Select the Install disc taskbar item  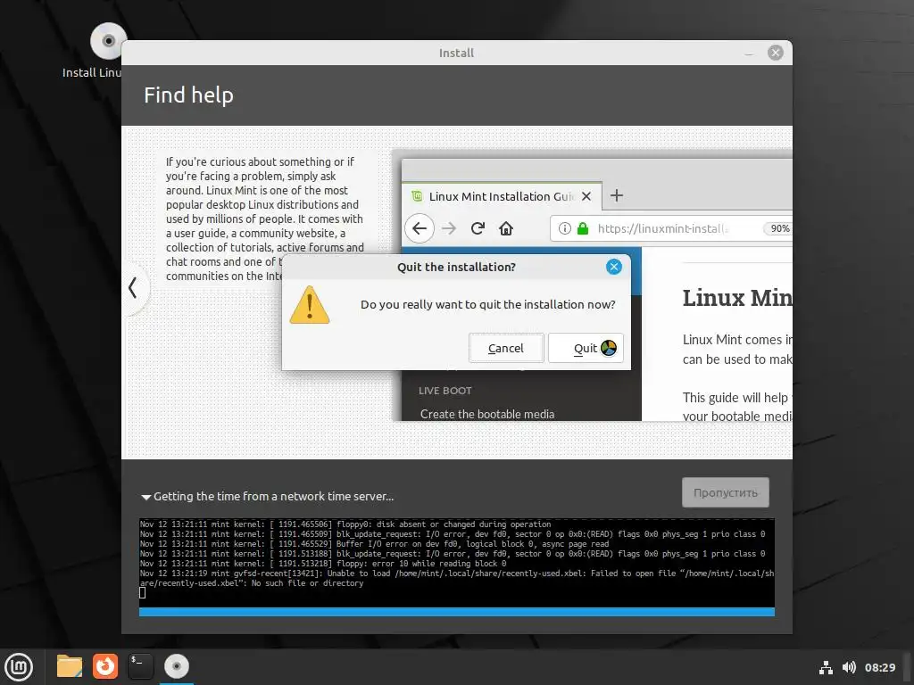[176, 666]
